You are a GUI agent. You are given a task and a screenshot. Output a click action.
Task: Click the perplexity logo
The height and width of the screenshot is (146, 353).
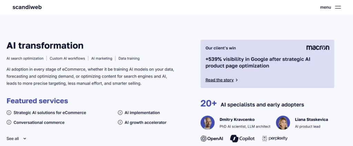pyautogui.click(x=274, y=138)
